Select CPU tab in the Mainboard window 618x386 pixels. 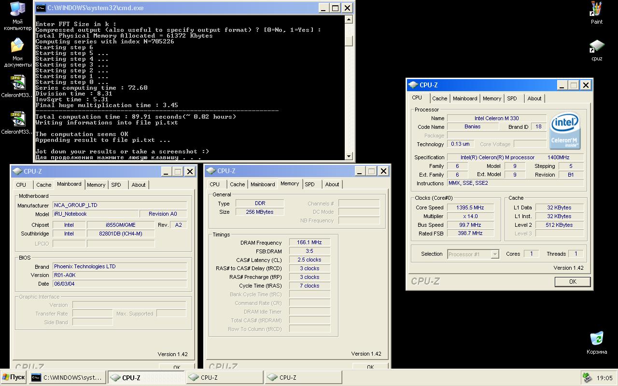click(x=21, y=185)
